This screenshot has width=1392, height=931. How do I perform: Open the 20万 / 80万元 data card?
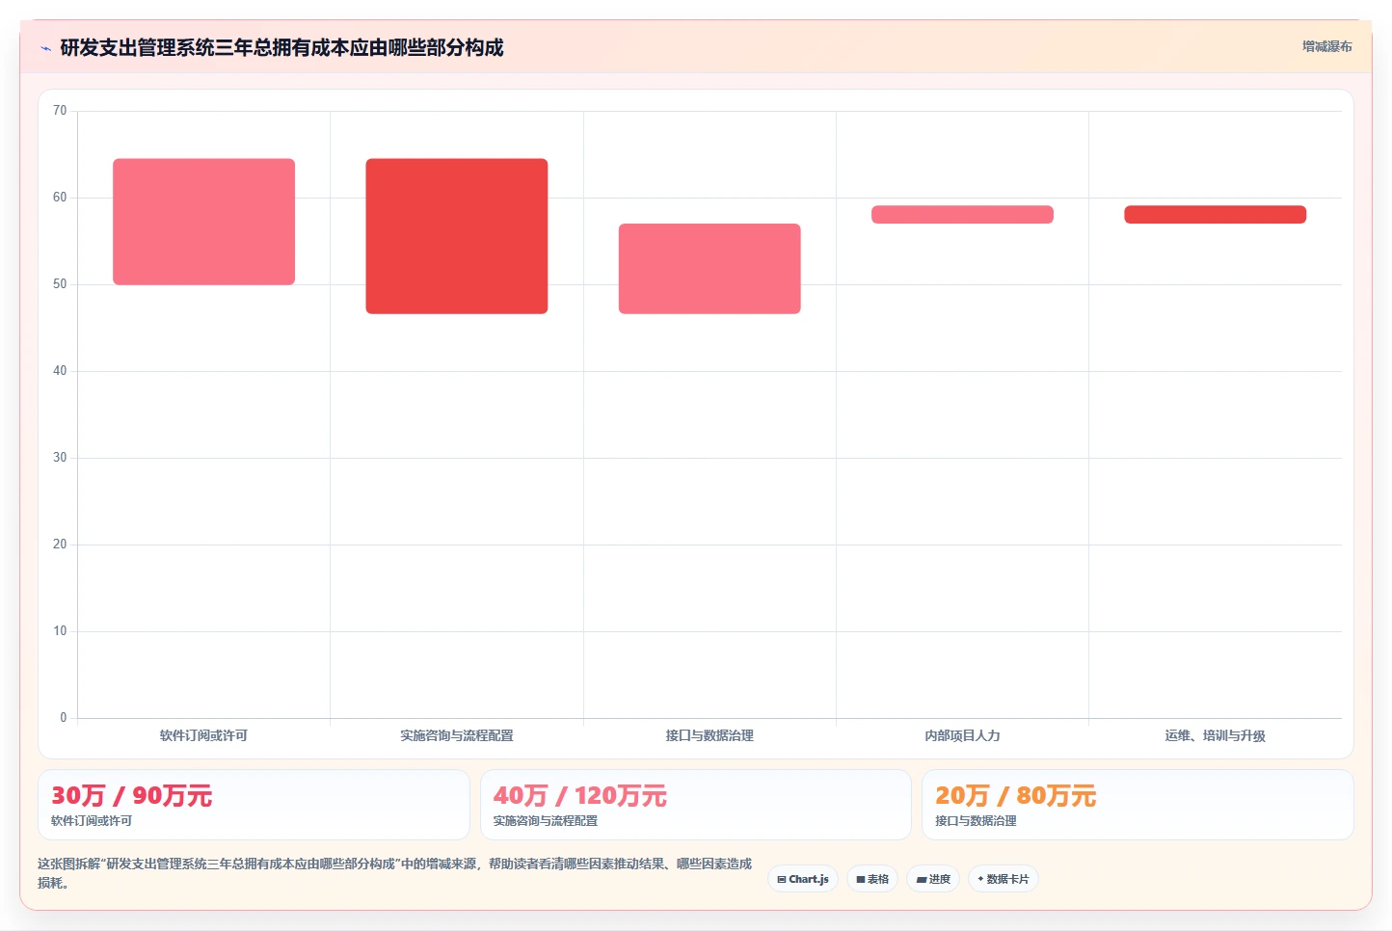pyautogui.click(x=1138, y=805)
